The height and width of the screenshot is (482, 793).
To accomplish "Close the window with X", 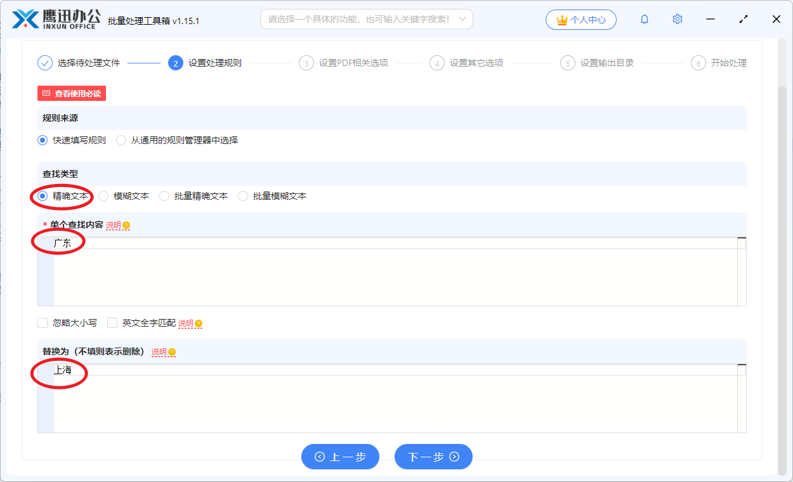I will click(777, 19).
